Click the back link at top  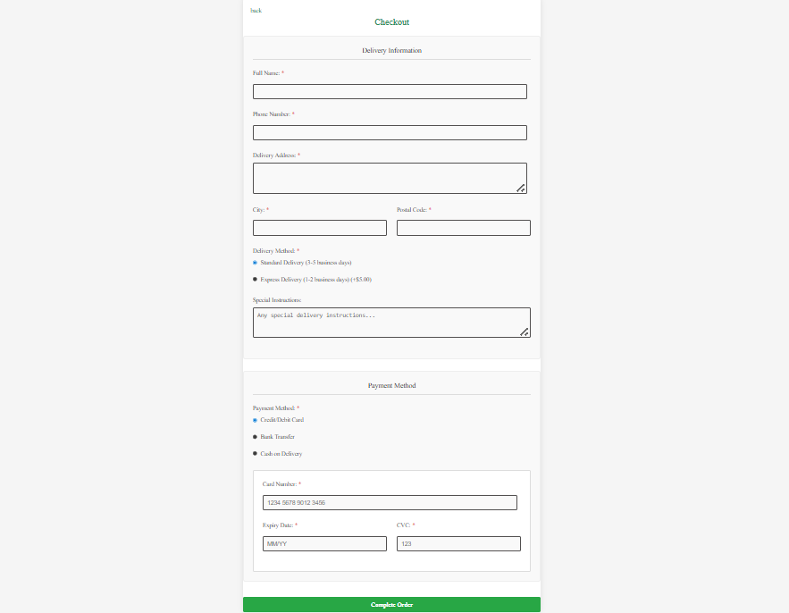256,10
